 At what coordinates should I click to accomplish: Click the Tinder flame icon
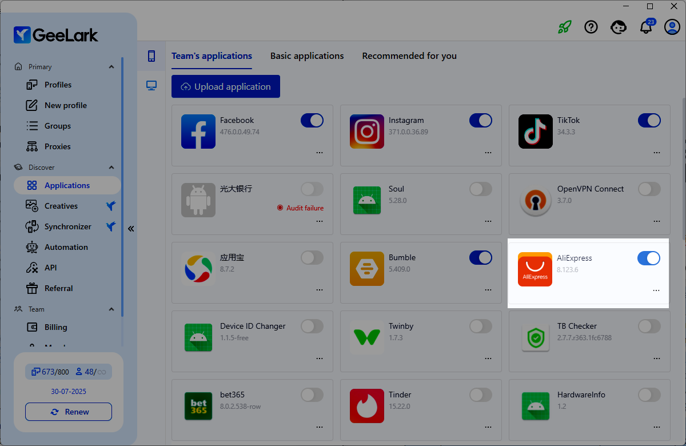[x=367, y=406]
